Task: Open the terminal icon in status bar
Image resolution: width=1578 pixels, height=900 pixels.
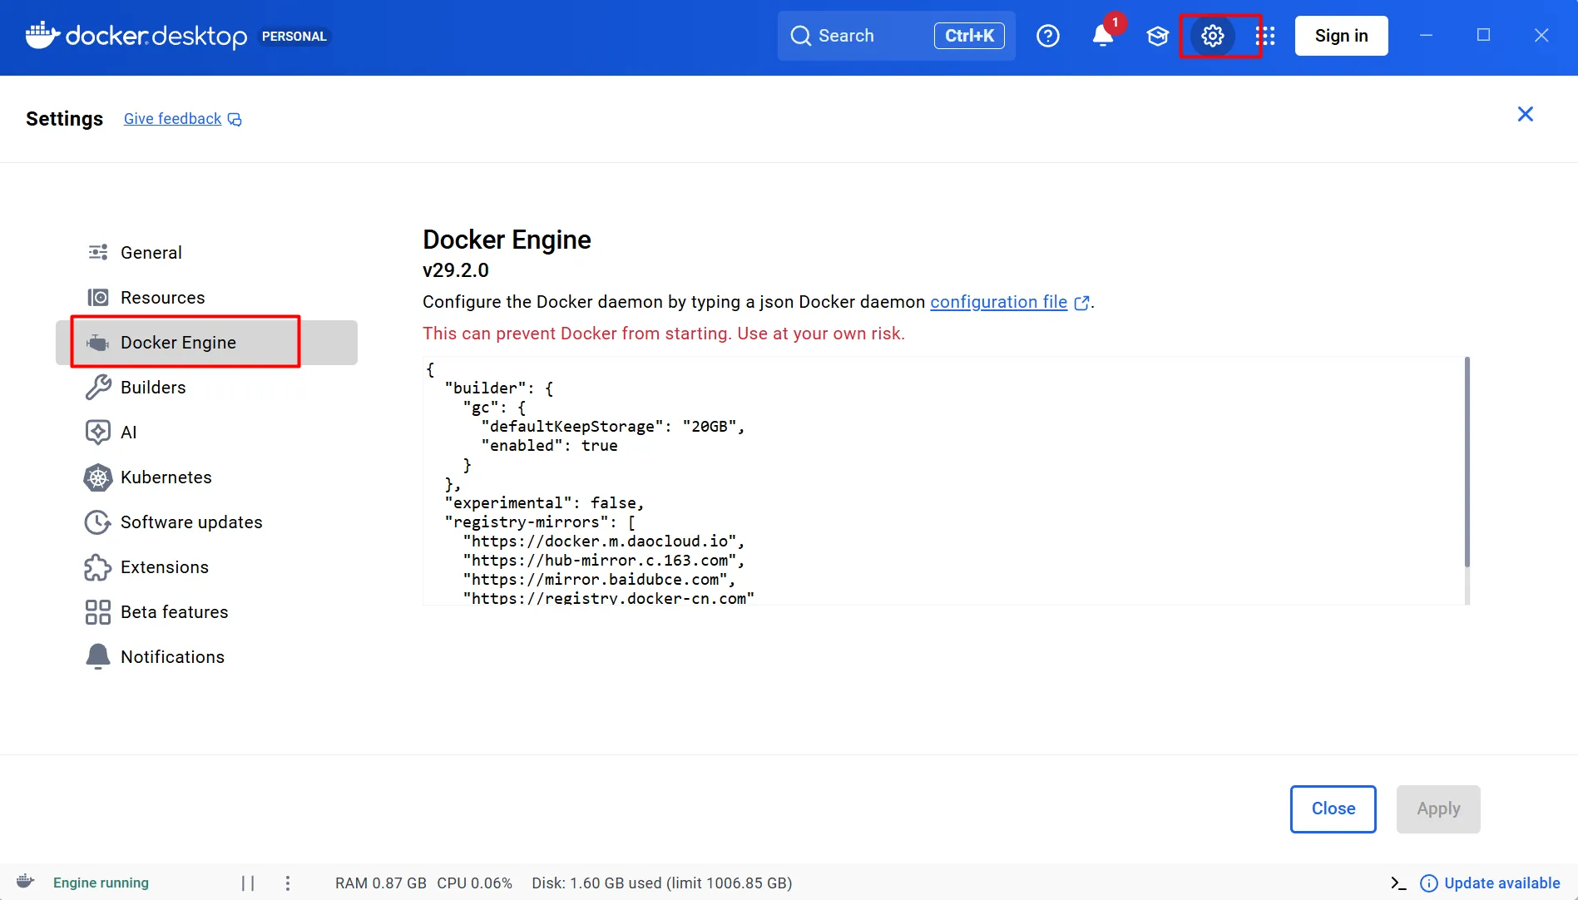Action: (x=1397, y=883)
